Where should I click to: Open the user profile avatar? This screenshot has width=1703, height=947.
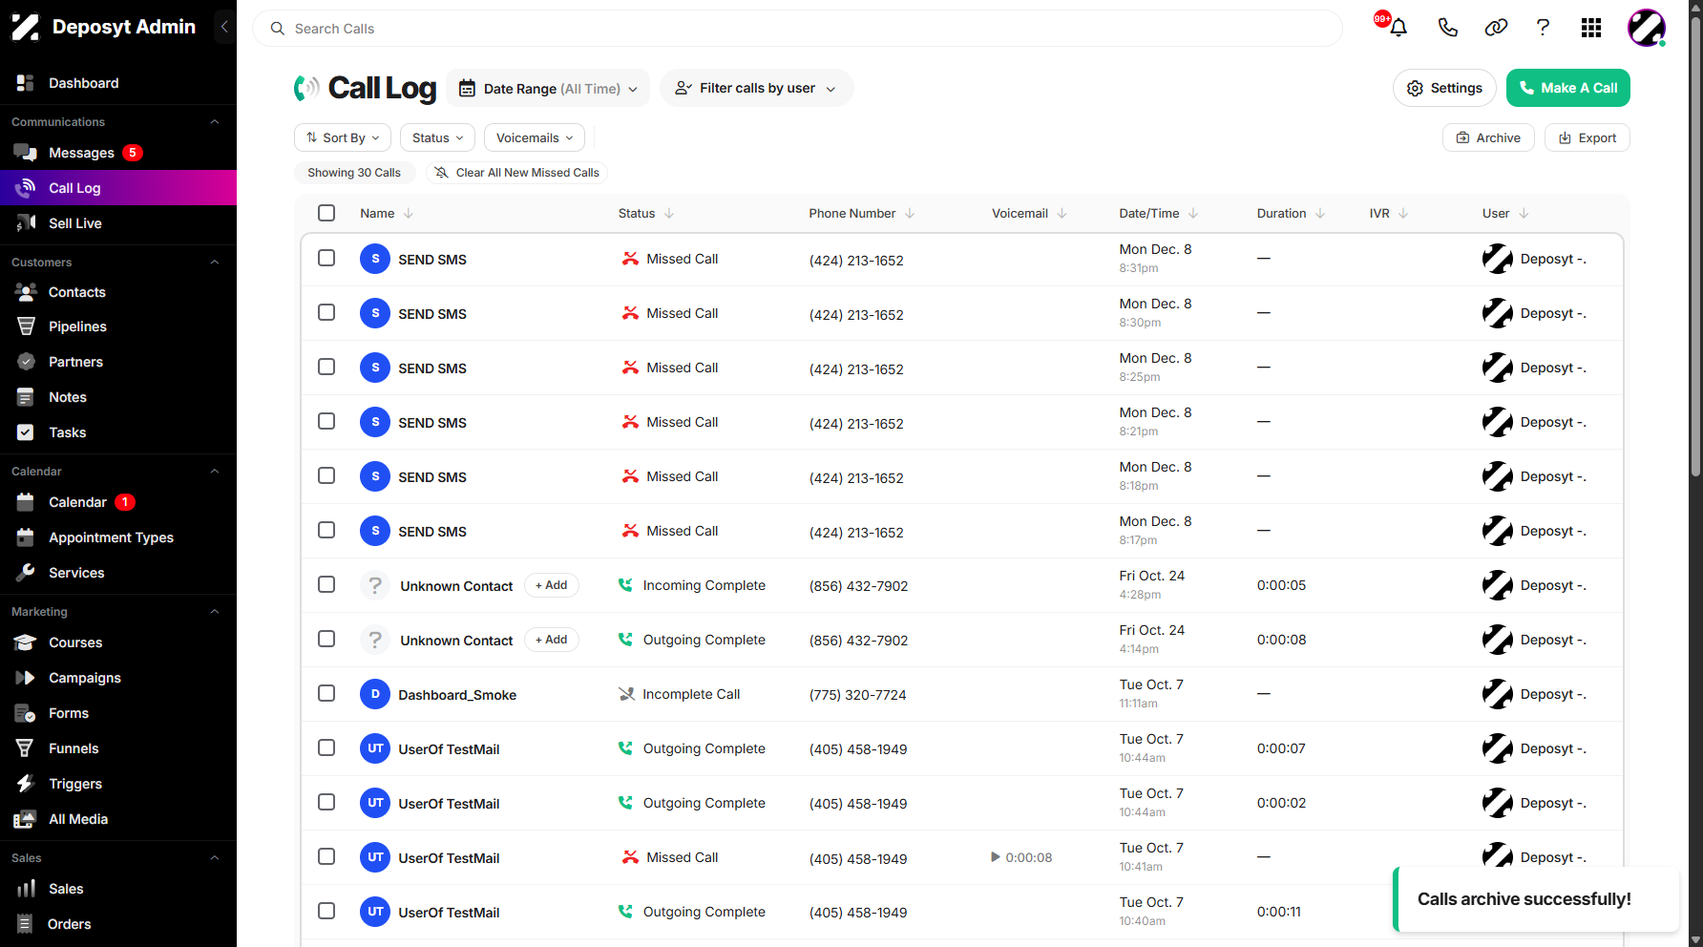click(1647, 28)
